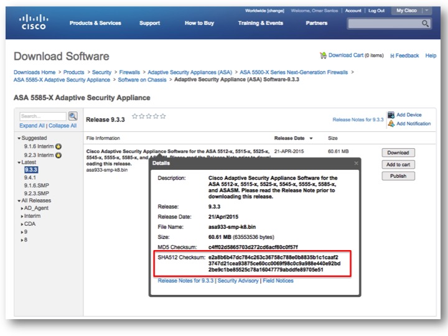The height and width of the screenshot is (336, 448).
Task: Expand the AD_Agent tree node
Action: pos(22,208)
